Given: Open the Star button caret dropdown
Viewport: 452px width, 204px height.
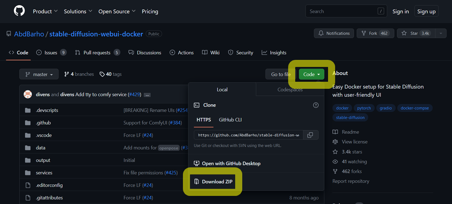Looking at the screenshot, I should pyautogui.click(x=441, y=33).
